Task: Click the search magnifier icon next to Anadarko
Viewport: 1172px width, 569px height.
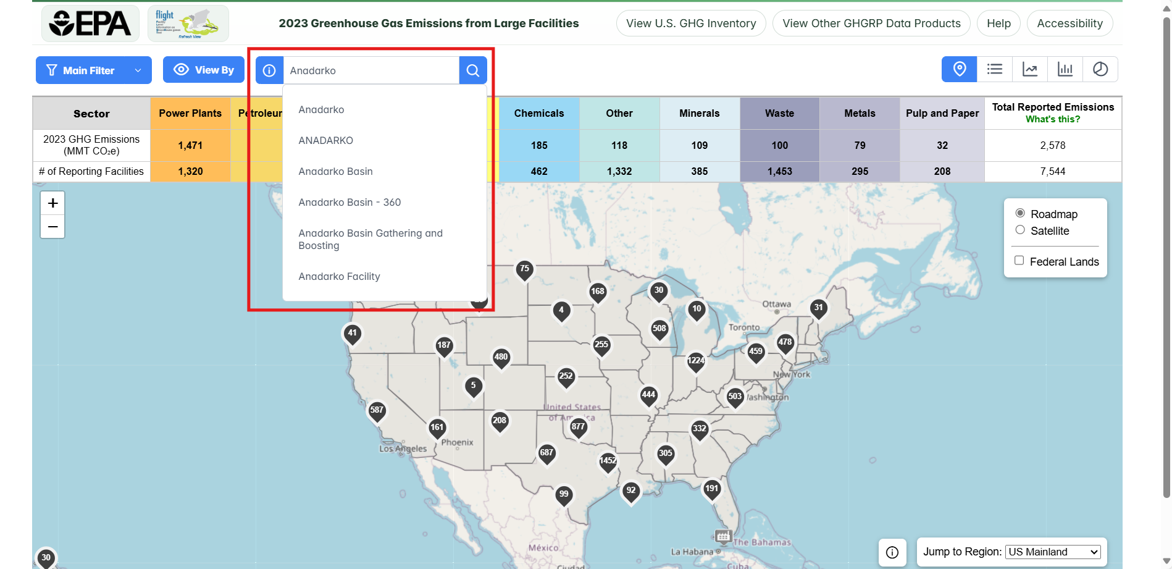Action: coord(472,70)
